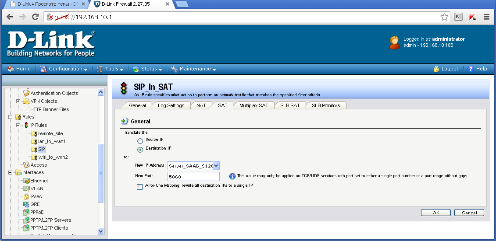
Task: Switch to the Log Settings tab
Action: (171, 105)
